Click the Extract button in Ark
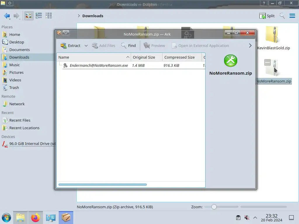 click(70, 46)
